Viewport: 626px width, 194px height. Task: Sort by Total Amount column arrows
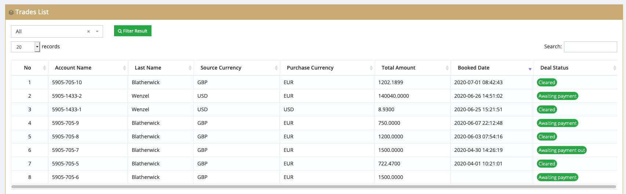[447, 68]
